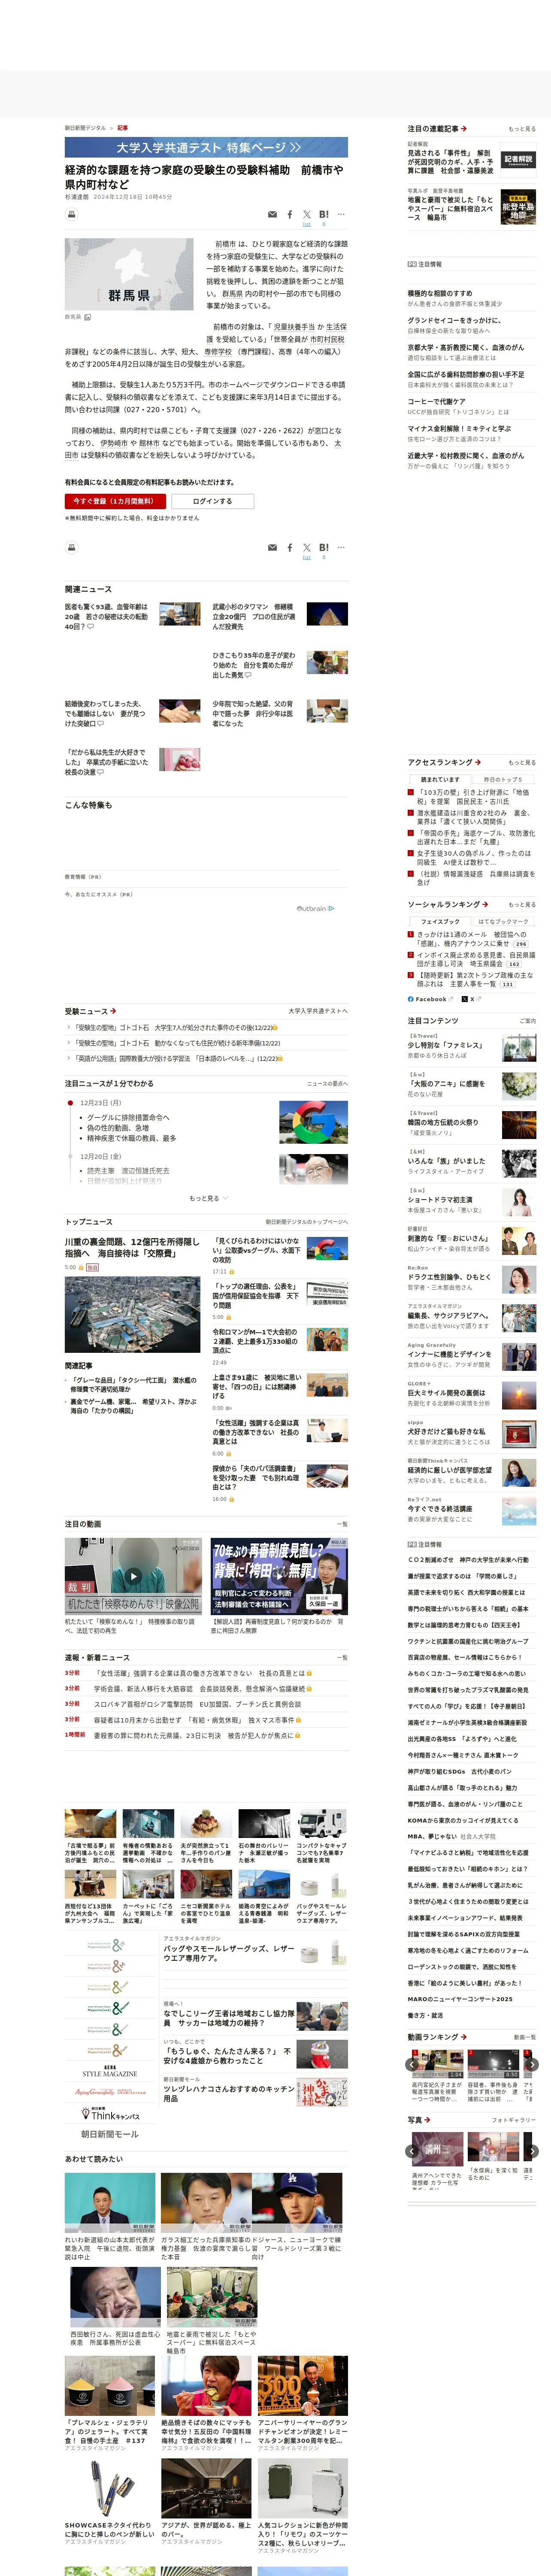Click the ログインする button
The width and height of the screenshot is (551, 2576).
(x=212, y=501)
